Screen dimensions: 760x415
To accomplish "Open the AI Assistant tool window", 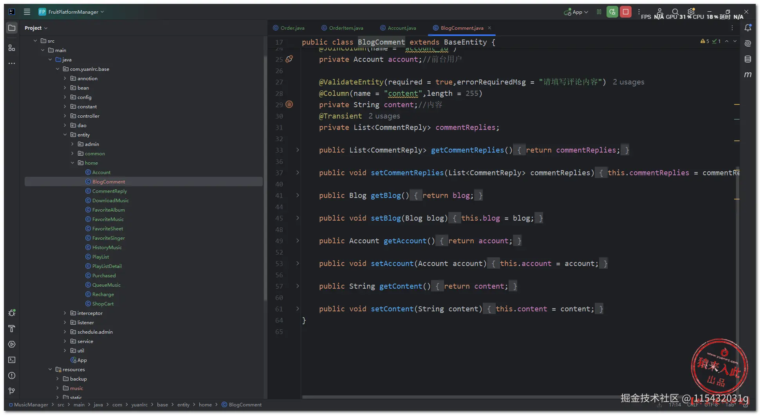I will tap(748, 43).
